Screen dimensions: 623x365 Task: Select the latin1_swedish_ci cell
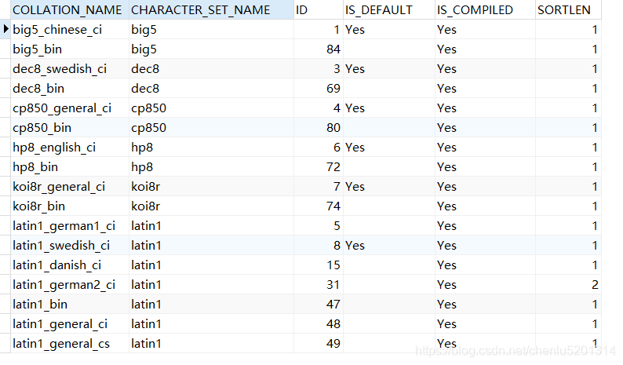coord(70,246)
